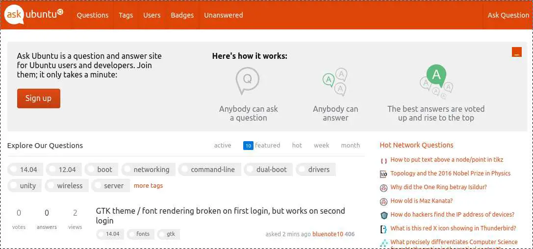Click the gtk tag under the question

coord(168,234)
